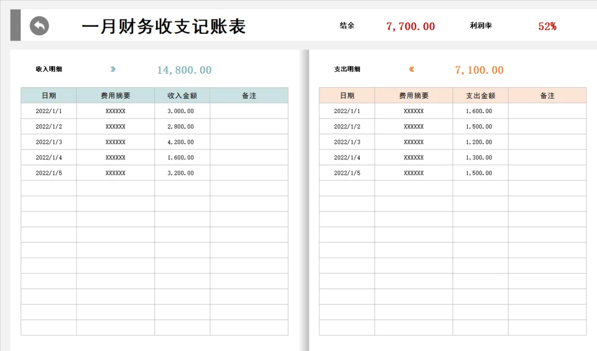Click the empty 备注 cell in income row 2022/1/1

(x=249, y=111)
